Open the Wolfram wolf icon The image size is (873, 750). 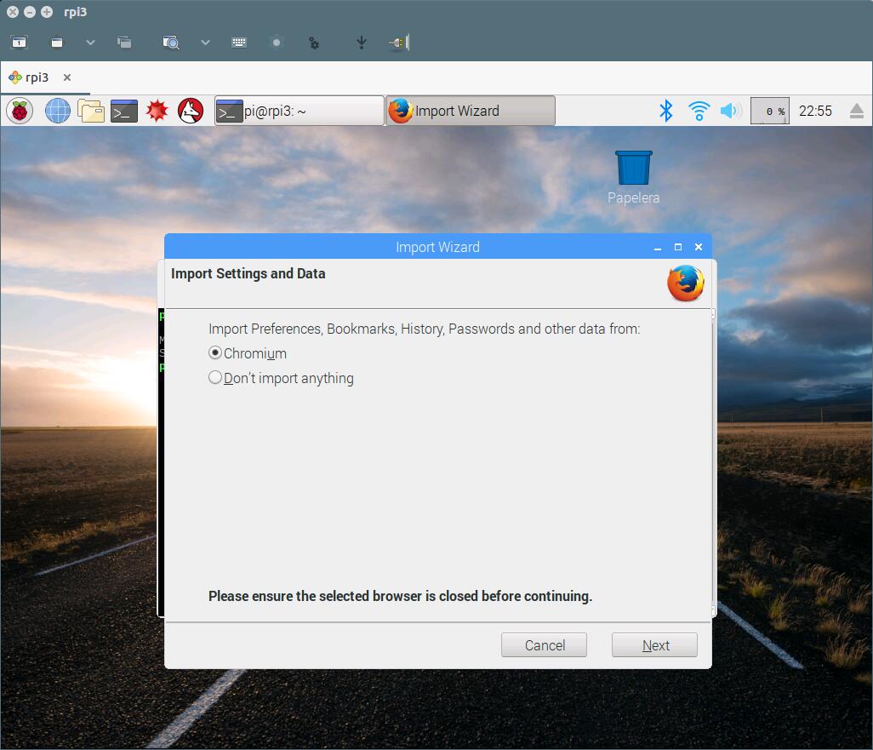[191, 111]
